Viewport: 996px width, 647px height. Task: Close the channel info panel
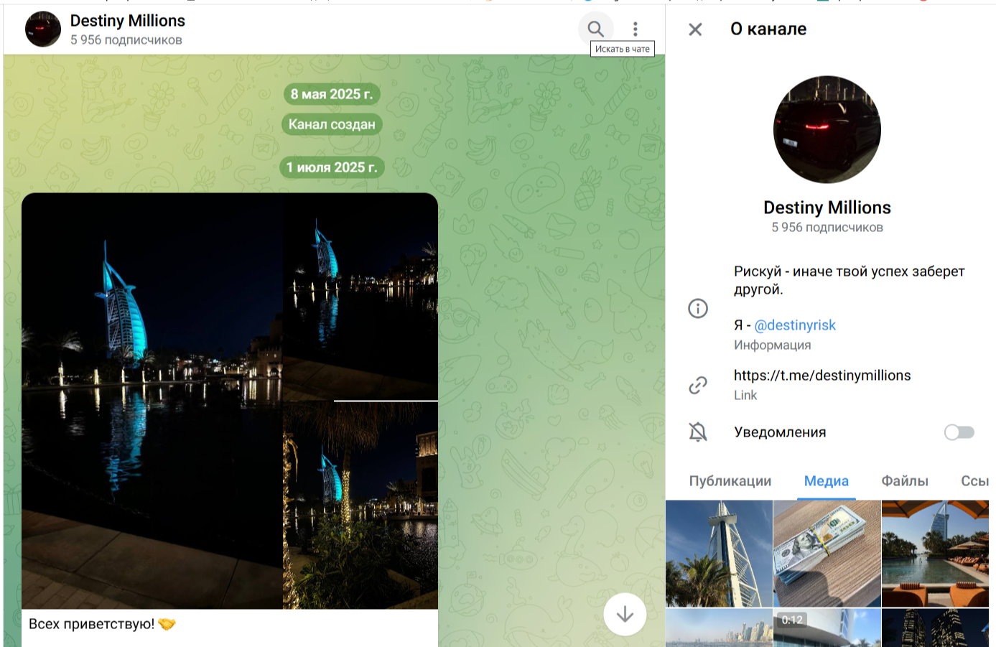pos(695,29)
